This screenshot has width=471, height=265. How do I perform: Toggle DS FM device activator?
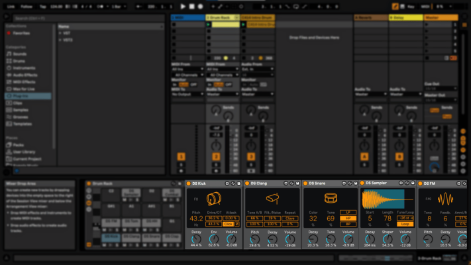420,184
